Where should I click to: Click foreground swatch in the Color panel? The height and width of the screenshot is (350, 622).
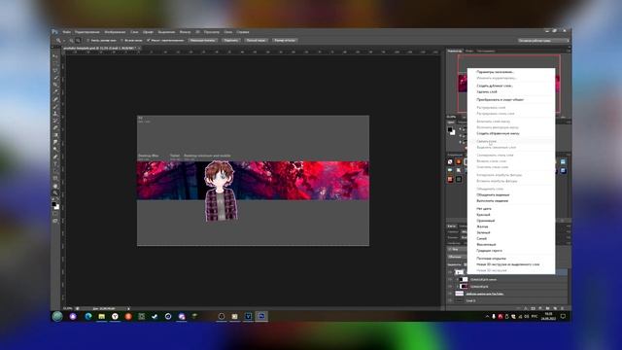pyautogui.click(x=450, y=129)
